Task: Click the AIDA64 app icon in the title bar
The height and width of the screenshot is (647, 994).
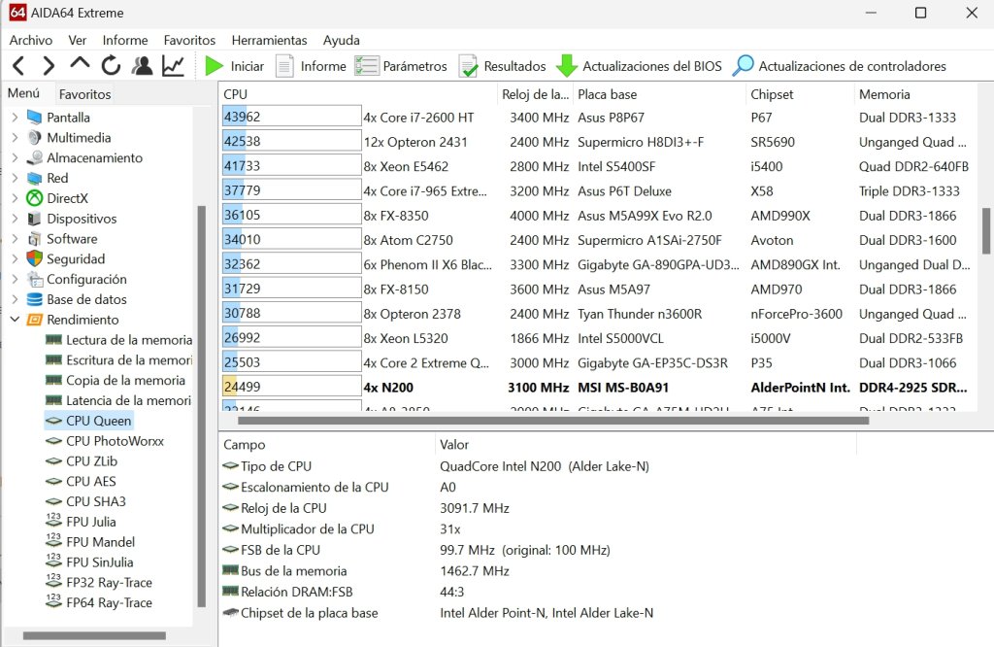Action: (x=17, y=13)
